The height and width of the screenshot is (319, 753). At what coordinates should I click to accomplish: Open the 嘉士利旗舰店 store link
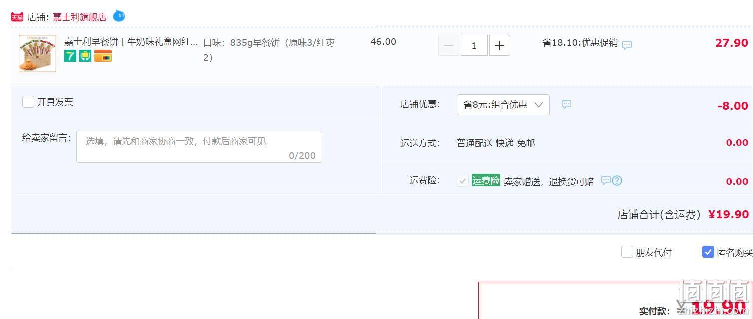(x=80, y=17)
